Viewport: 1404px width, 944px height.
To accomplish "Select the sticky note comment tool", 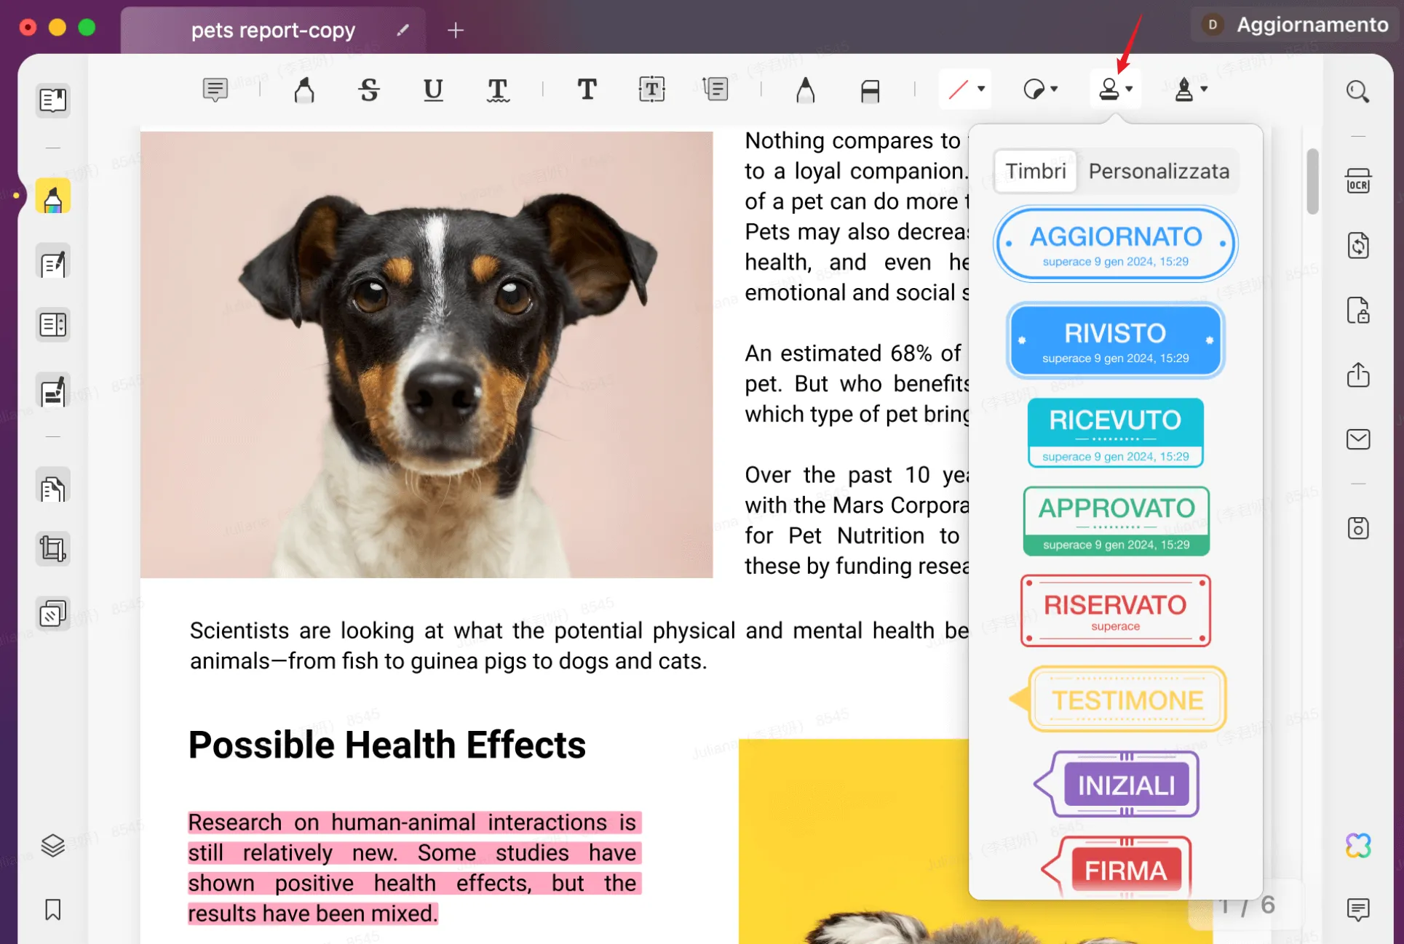I will tap(215, 89).
